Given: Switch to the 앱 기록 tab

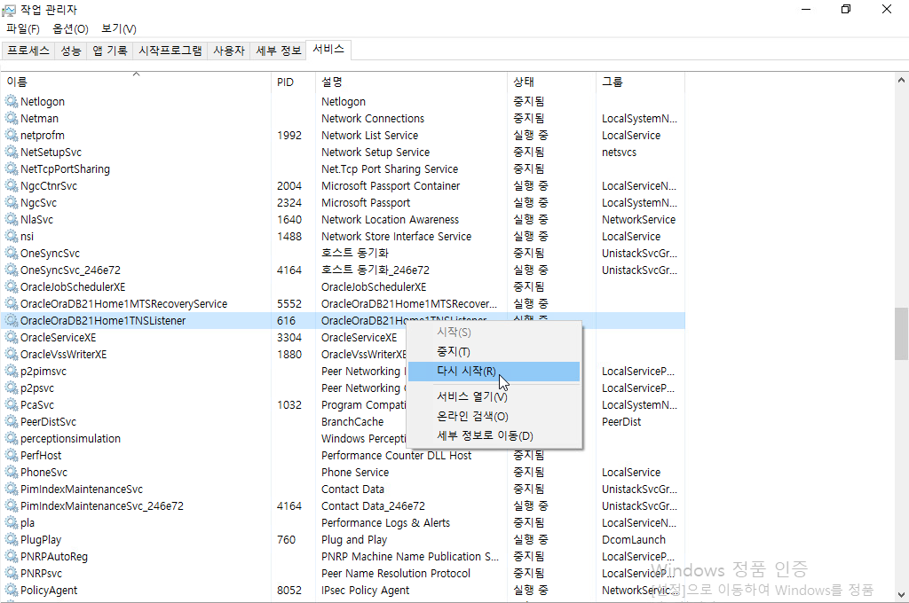Looking at the screenshot, I should pos(109,51).
